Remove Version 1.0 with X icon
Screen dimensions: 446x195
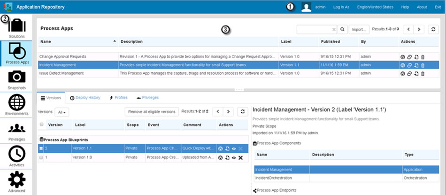tap(241, 157)
